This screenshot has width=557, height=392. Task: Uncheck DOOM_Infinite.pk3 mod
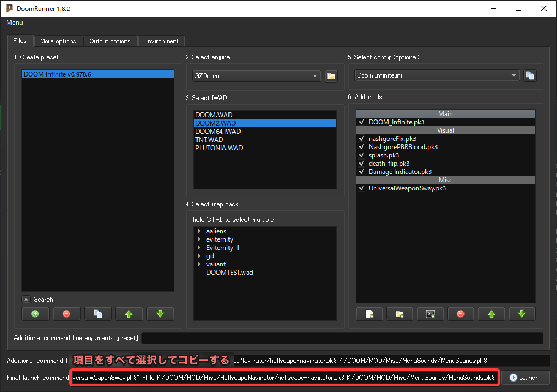[x=362, y=122]
